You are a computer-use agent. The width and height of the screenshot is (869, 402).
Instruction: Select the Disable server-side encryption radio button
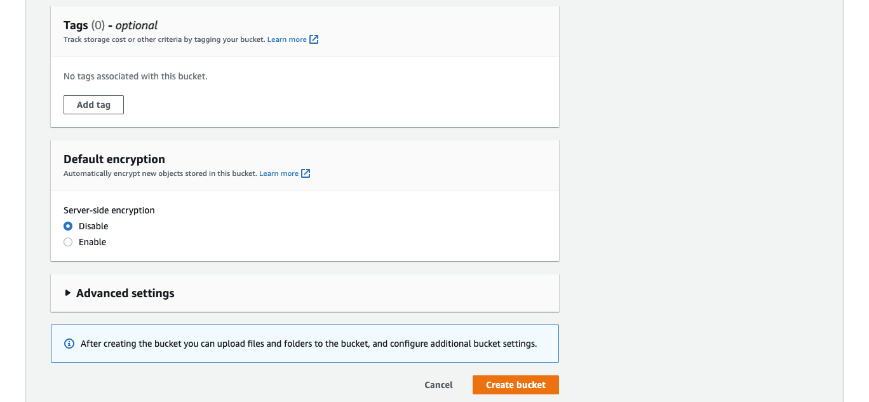68,225
